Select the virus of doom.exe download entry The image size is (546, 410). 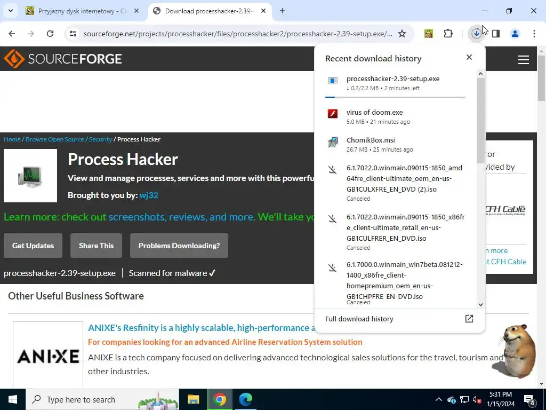pyautogui.click(x=395, y=116)
